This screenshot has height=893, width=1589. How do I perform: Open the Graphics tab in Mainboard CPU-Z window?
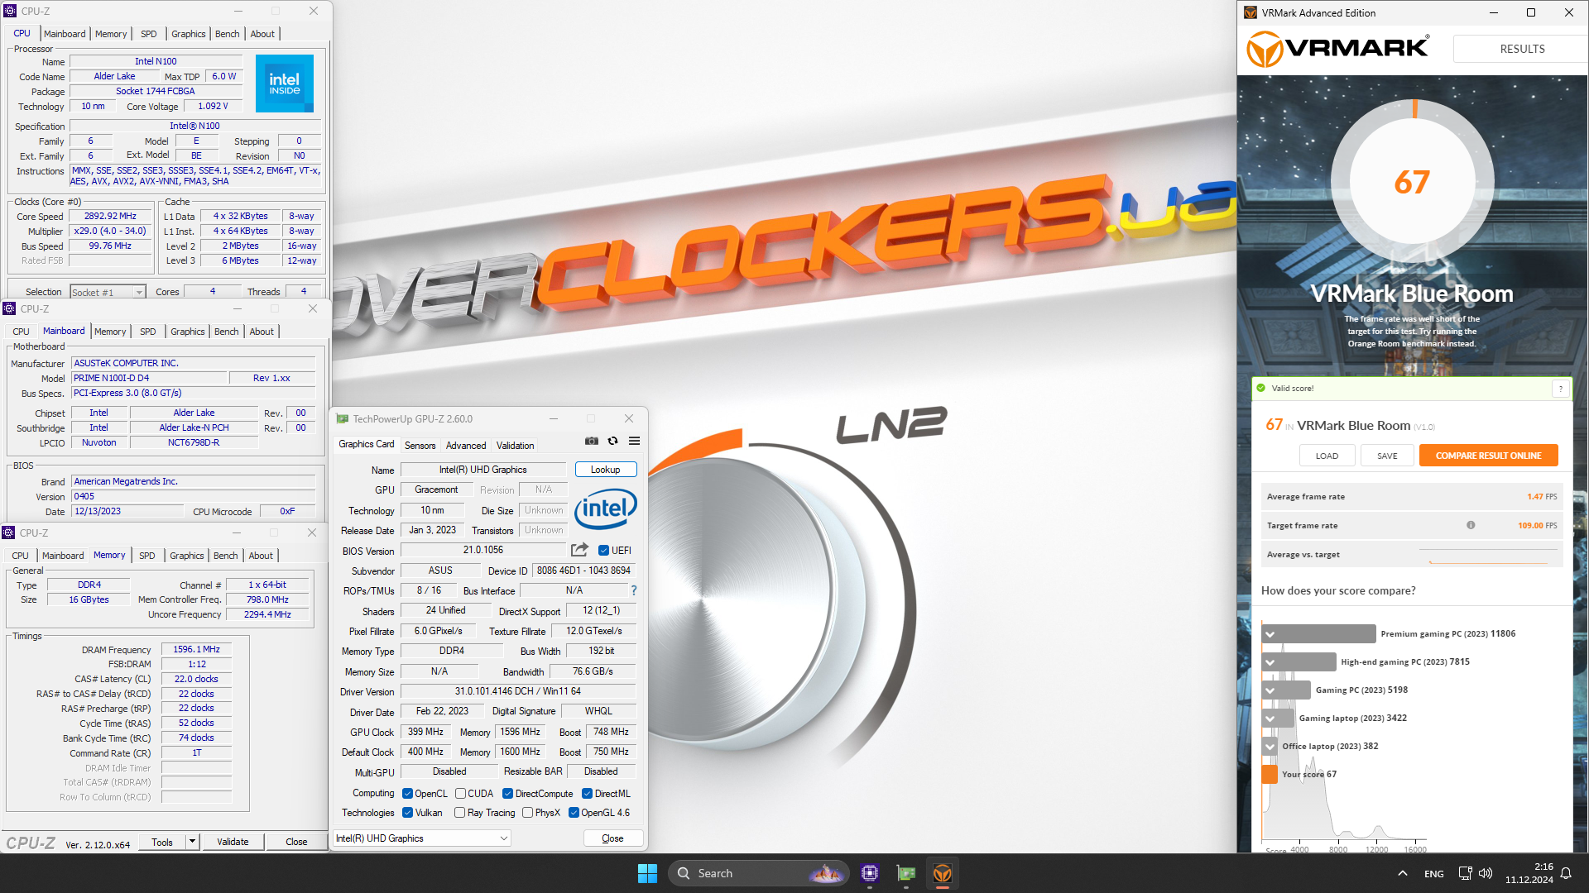coord(187,332)
